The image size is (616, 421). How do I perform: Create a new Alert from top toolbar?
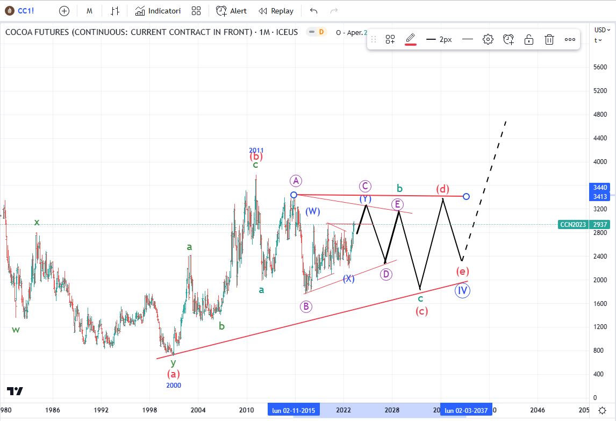231,11
